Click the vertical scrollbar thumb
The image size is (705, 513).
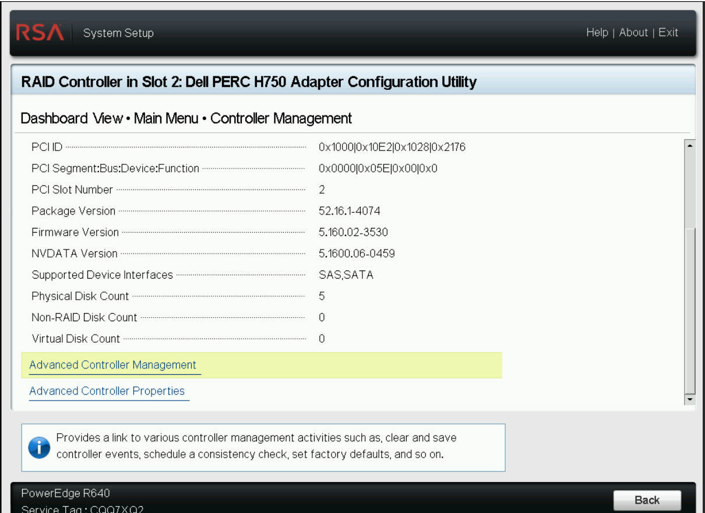coord(690,310)
